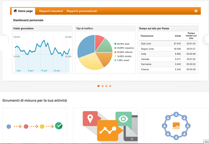The image size is (209, 144).
Task: Click the Visite giornaliere widget title
Action: 23,28
